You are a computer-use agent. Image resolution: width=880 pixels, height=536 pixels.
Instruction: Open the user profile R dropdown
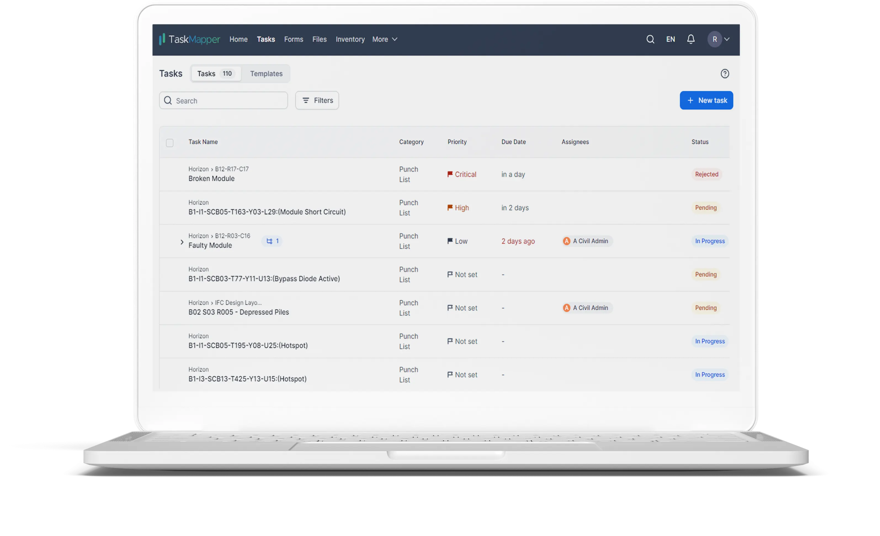pos(719,39)
